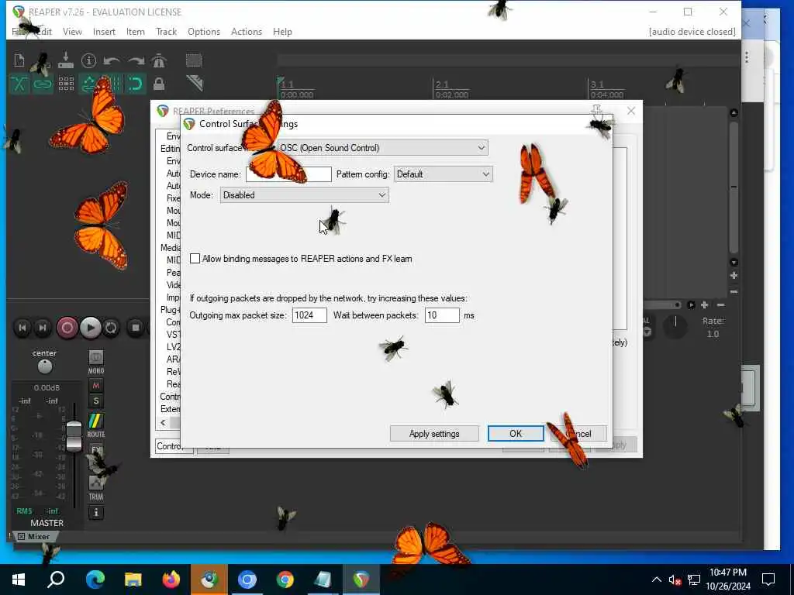Open the Actions menu

246,31
